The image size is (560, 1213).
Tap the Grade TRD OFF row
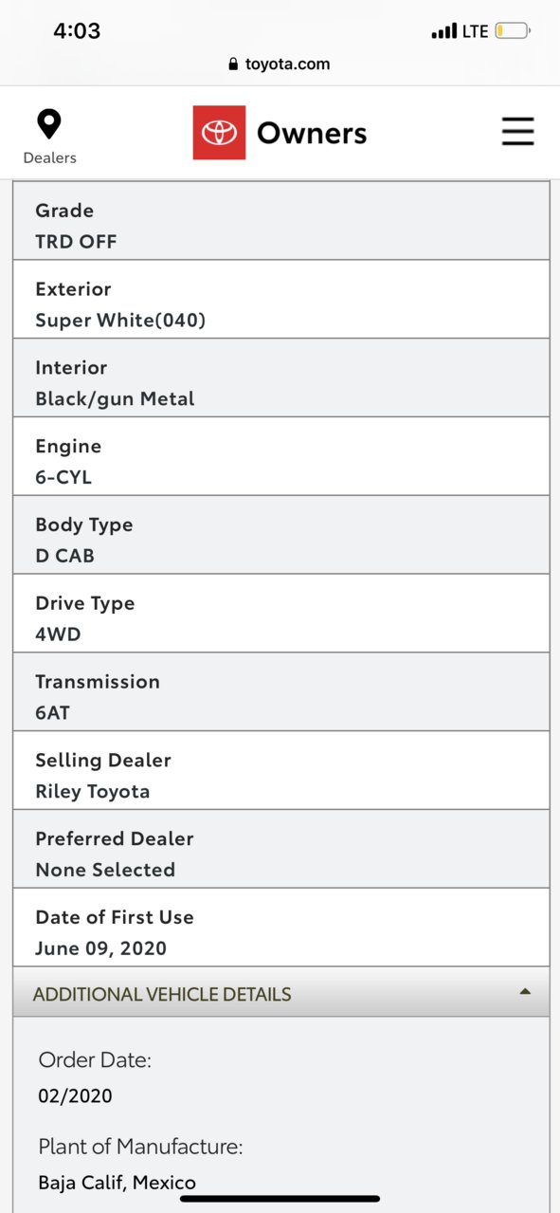[x=281, y=220]
